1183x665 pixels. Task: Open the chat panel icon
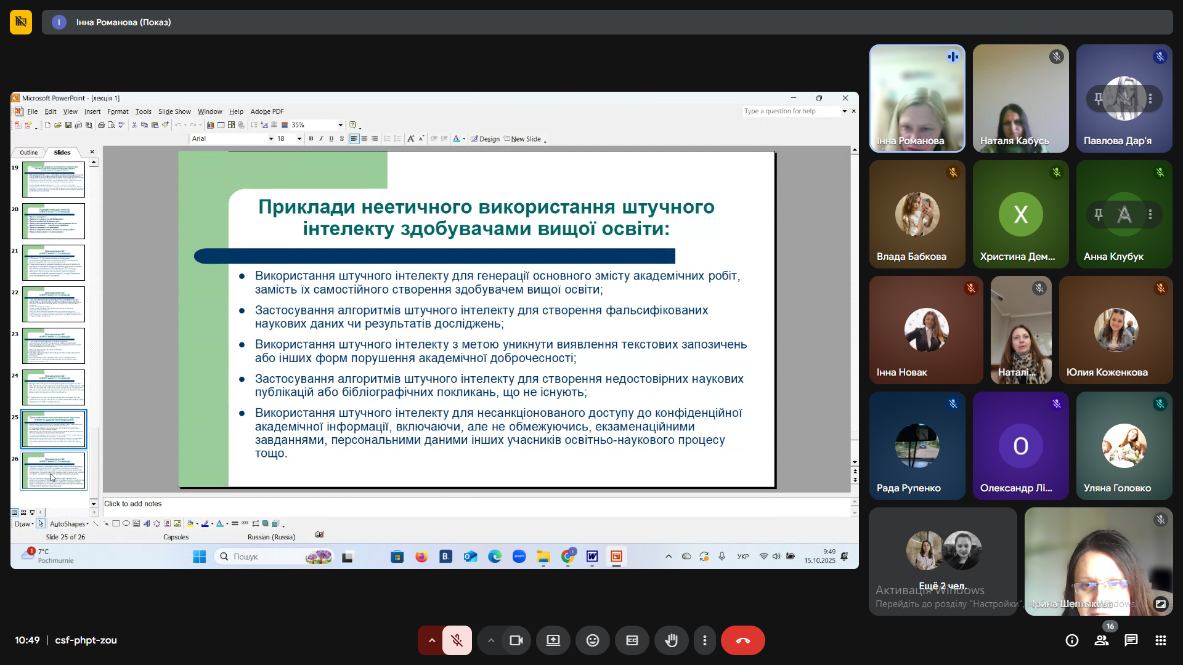[1131, 640]
